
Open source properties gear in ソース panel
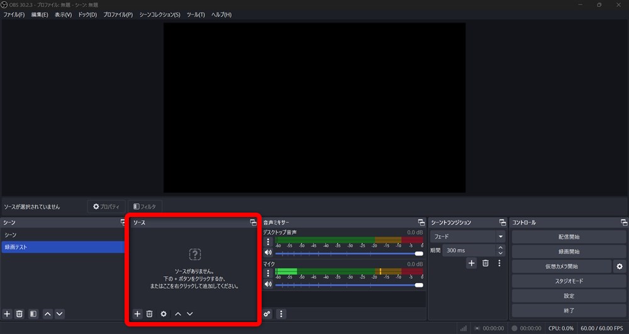(164, 313)
